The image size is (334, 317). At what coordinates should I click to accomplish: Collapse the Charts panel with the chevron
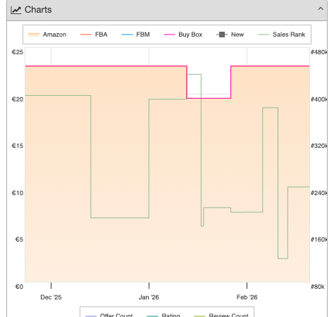(x=321, y=9)
